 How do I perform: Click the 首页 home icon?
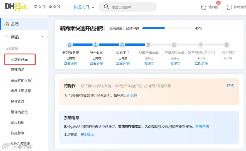coord(7,24)
